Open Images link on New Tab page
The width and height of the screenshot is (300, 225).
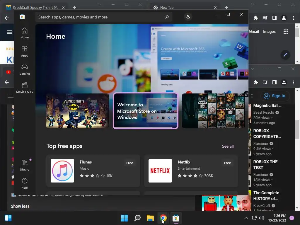(269, 31)
